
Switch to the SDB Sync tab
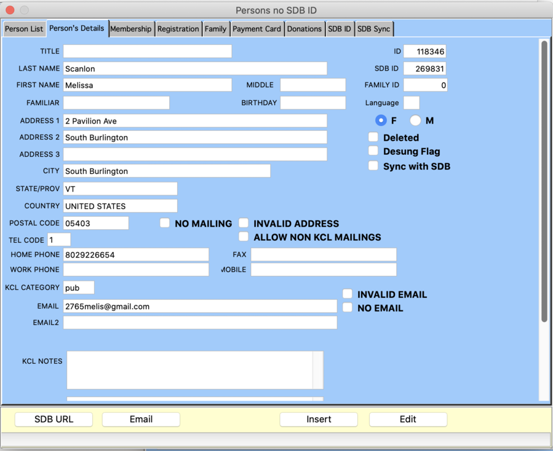(x=374, y=28)
